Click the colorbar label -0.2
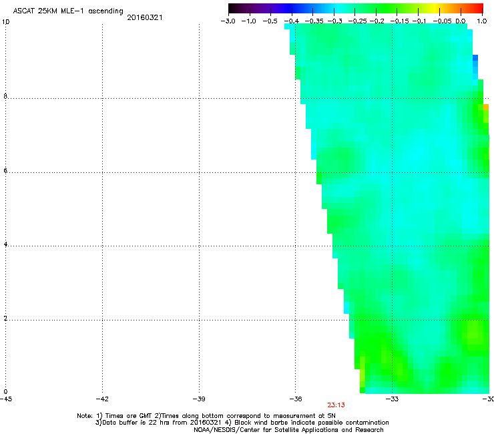This screenshot has width=494, height=434. pos(377,21)
